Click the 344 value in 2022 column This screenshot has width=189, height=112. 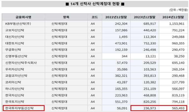pos(125,56)
